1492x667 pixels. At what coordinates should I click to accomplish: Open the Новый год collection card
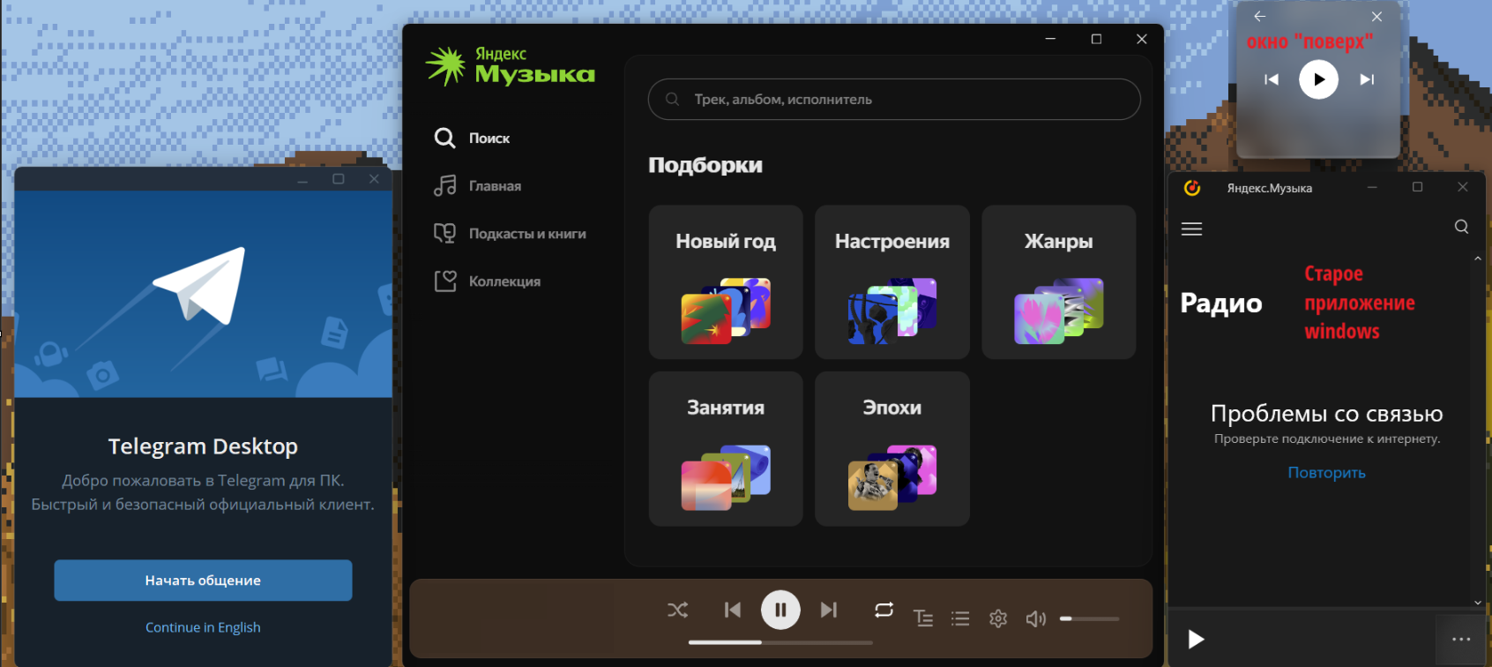726,282
